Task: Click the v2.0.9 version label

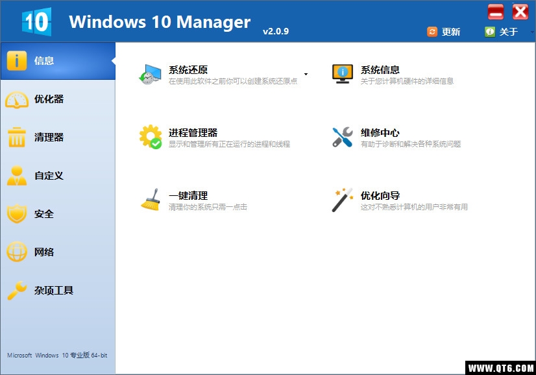Action: (276, 31)
